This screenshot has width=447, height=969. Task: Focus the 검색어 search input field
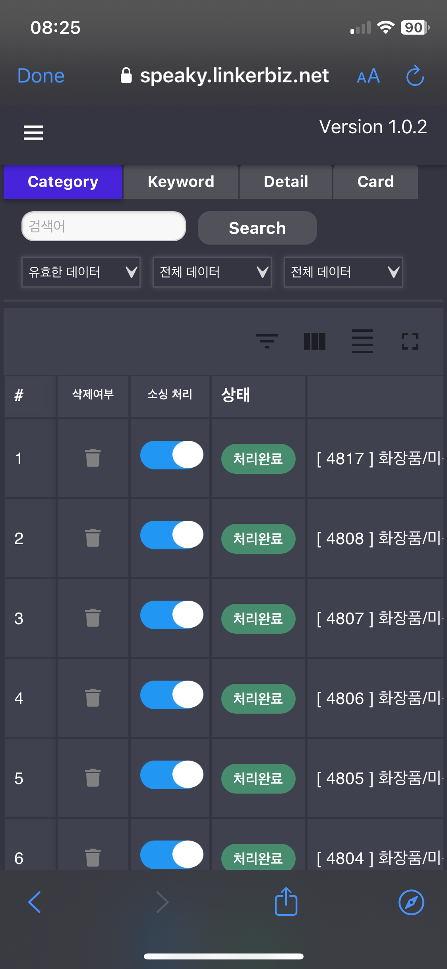(104, 226)
